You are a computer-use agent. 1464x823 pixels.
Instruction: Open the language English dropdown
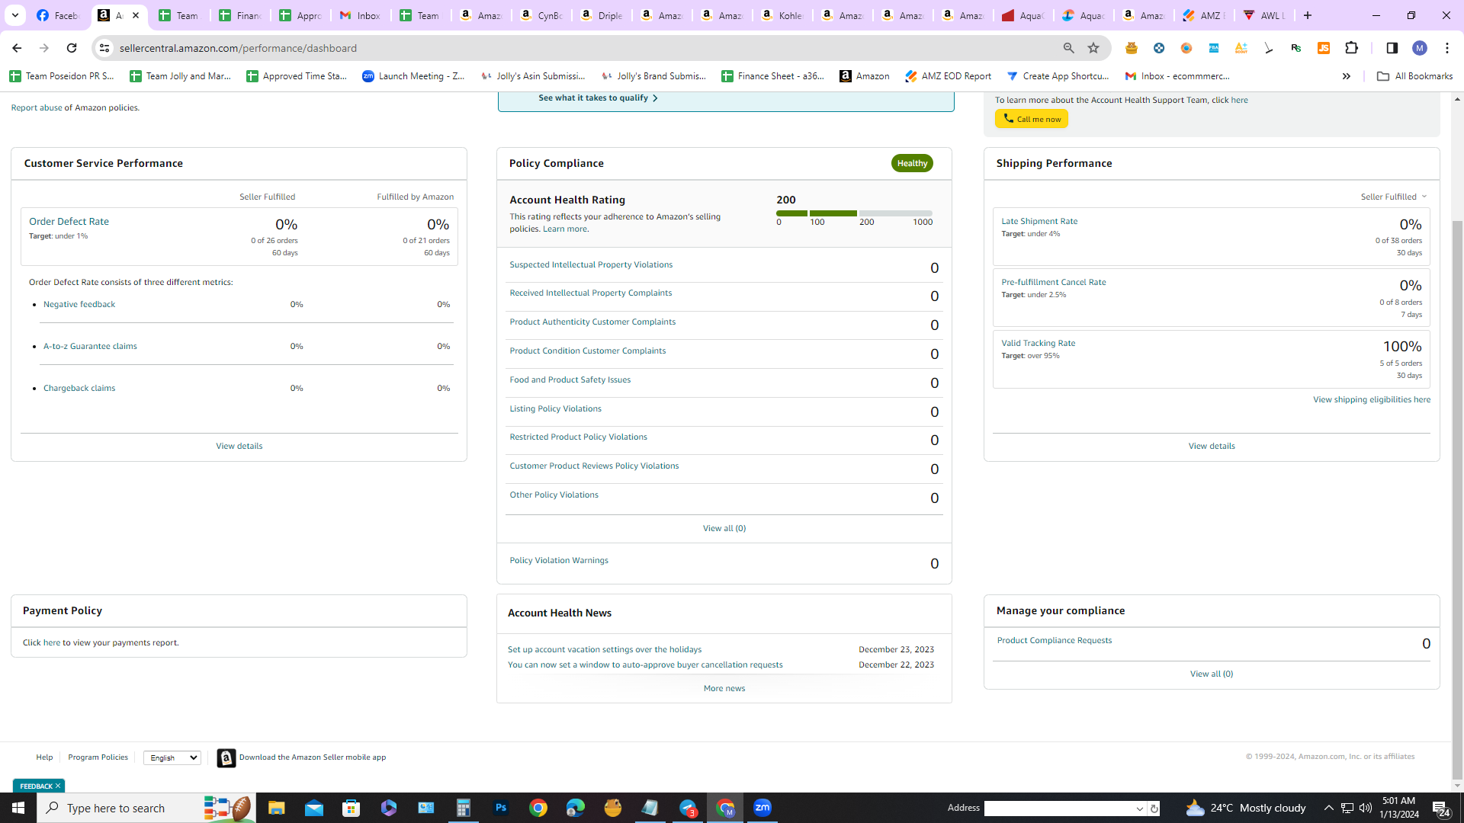point(172,757)
